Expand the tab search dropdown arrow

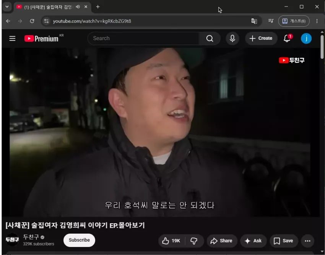click(x=7, y=7)
